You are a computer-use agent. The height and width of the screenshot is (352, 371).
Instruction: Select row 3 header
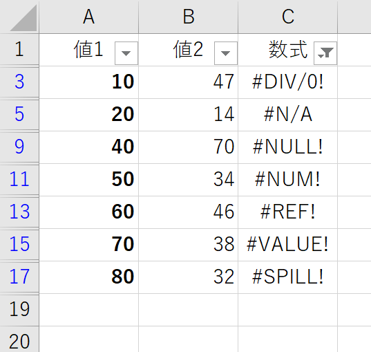19,82
